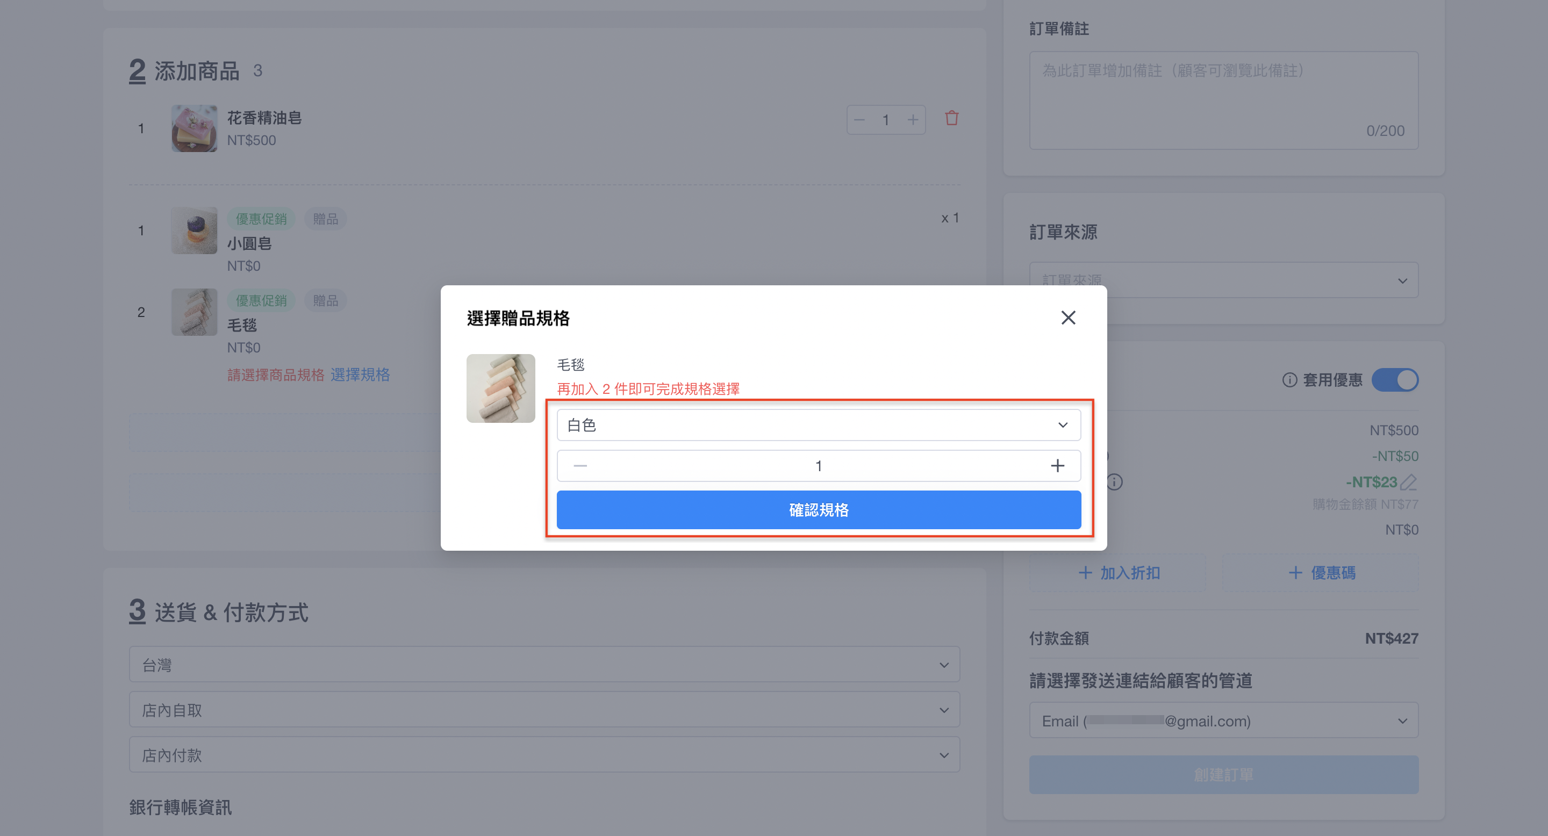Increase 花香精油皂 quantity with plus icon
This screenshot has width=1548, height=836.
tap(912, 119)
